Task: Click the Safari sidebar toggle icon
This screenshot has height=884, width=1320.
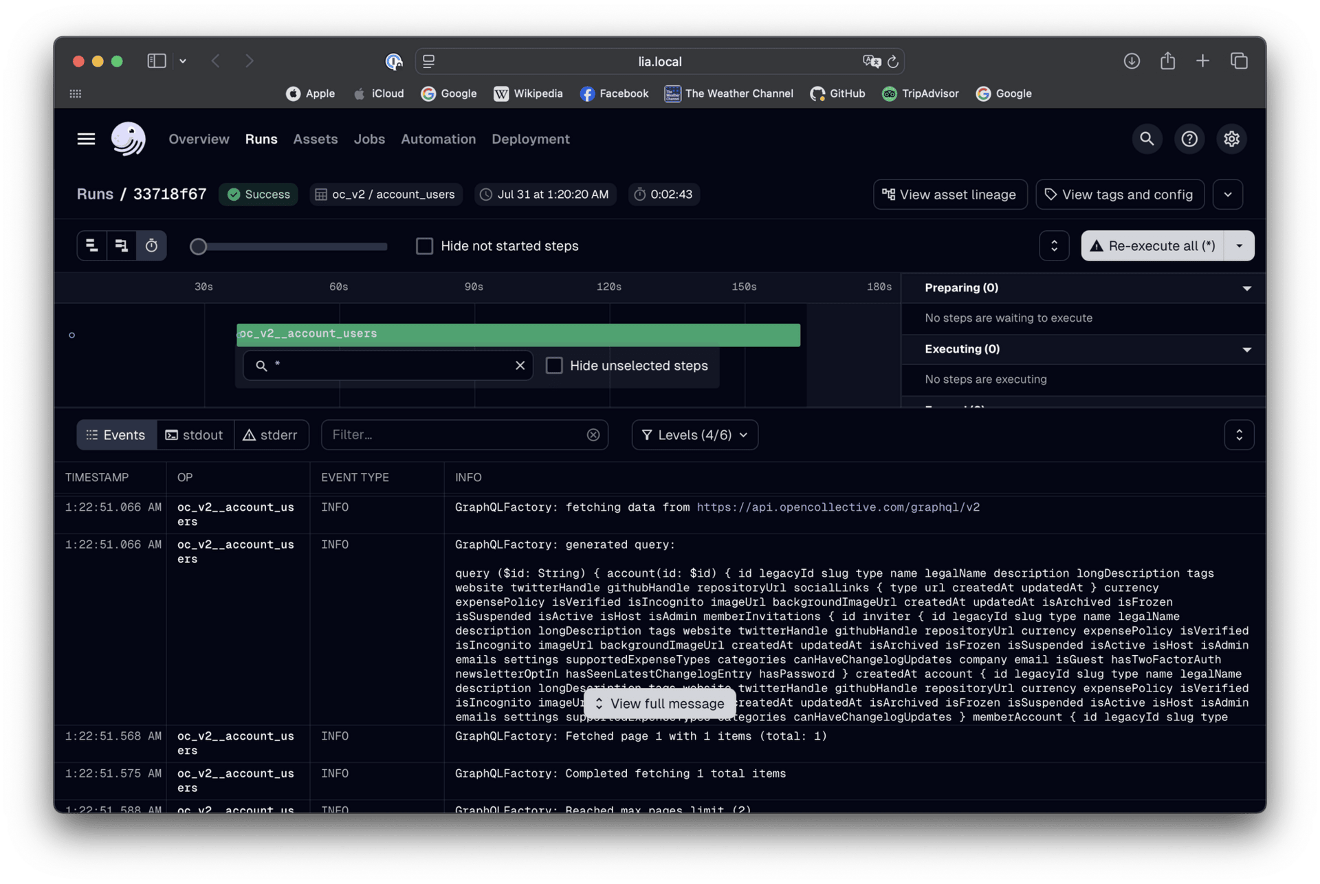Action: pos(157,61)
